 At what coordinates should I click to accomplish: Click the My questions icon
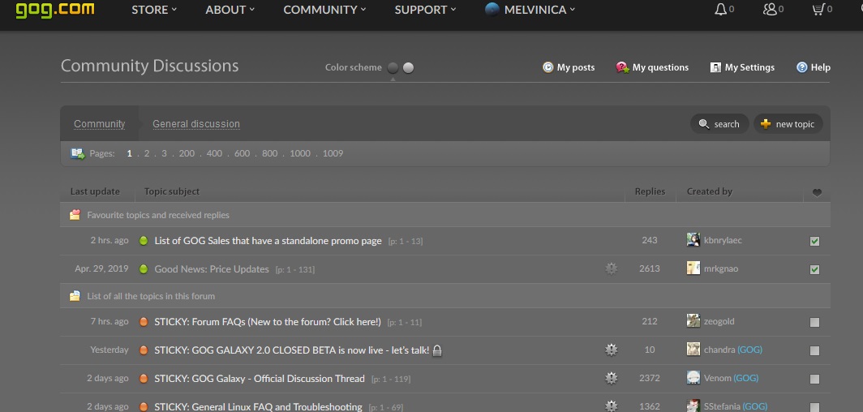pos(622,67)
